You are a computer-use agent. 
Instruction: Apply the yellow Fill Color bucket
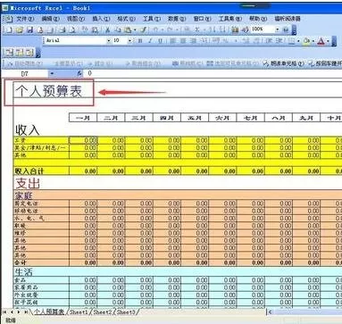[306, 41]
